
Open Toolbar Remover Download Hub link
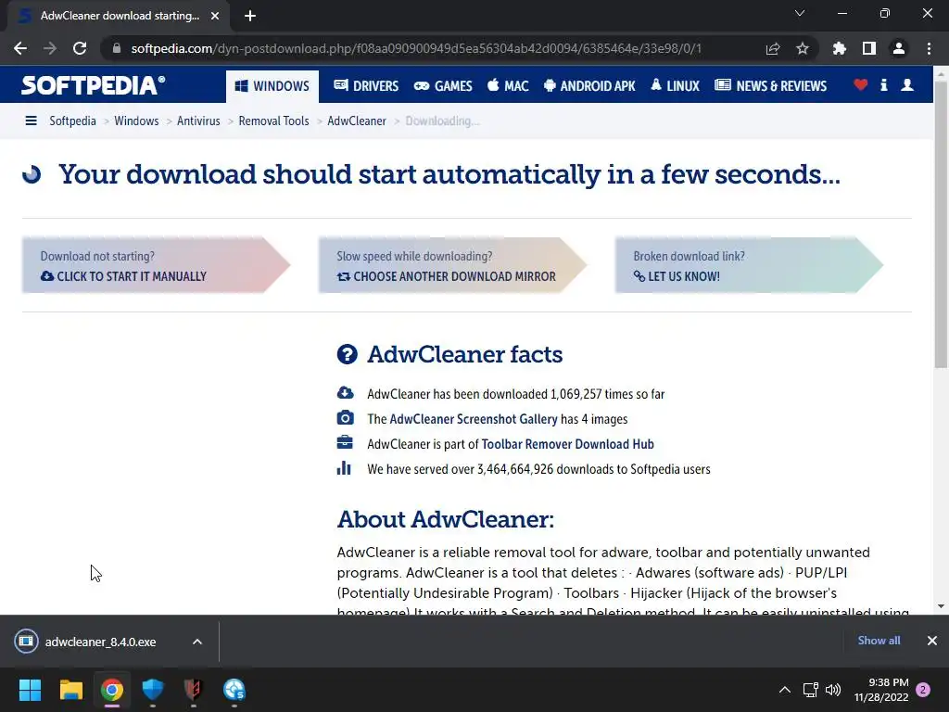[x=568, y=444]
